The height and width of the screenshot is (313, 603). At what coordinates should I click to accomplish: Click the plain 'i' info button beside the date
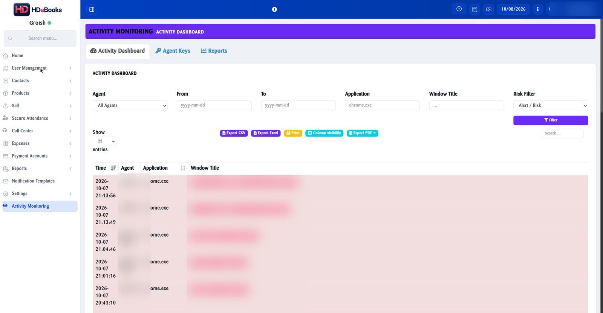(x=537, y=9)
